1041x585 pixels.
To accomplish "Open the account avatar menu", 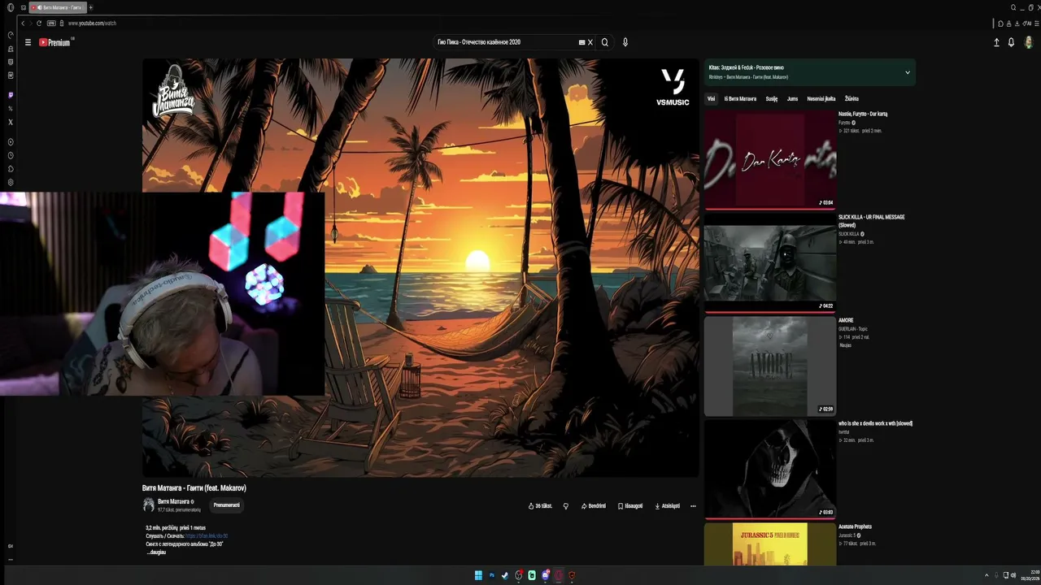I will (x=1029, y=42).
